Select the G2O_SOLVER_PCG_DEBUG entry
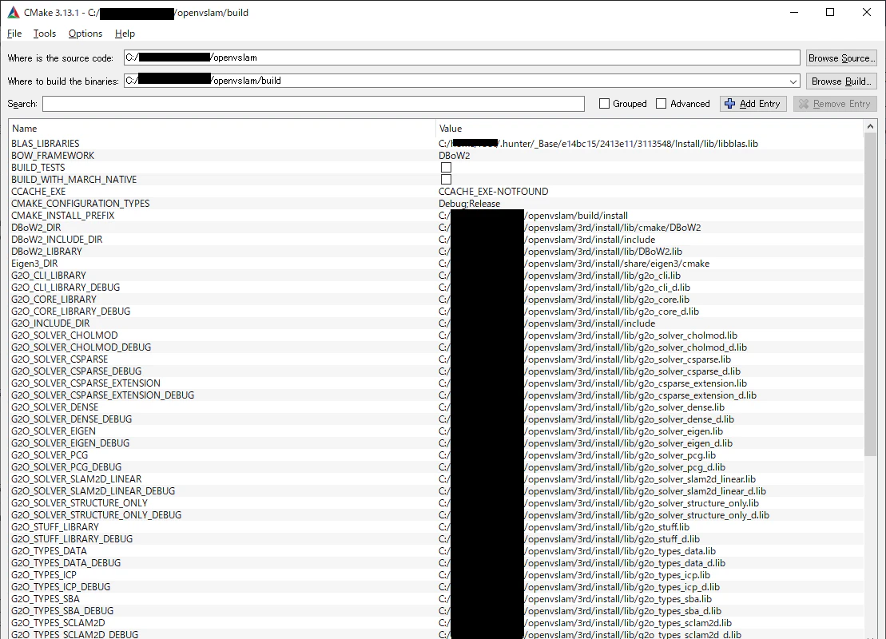The width and height of the screenshot is (886, 639). [66, 467]
